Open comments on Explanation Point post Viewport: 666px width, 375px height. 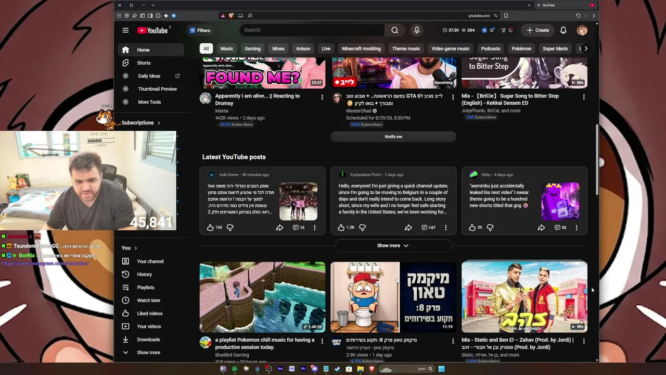tap(428, 228)
